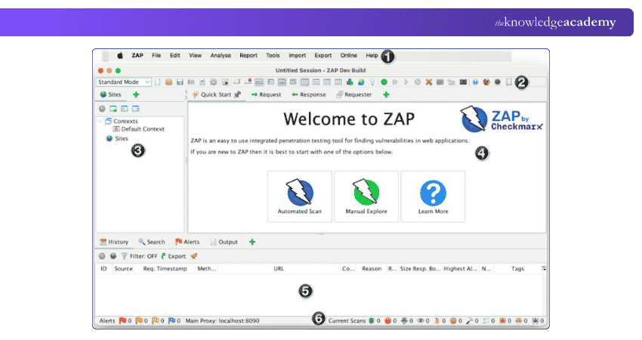This screenshot has width=642, height=340.
Task: Click the Req. Timestamp column header
Action: [x=165, y=268]
